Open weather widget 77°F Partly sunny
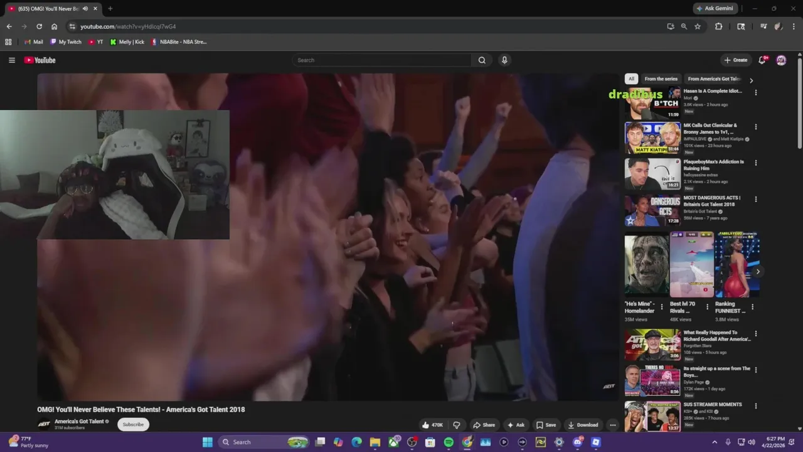Viewport: 803px width, 452px height. pos(28,442)
